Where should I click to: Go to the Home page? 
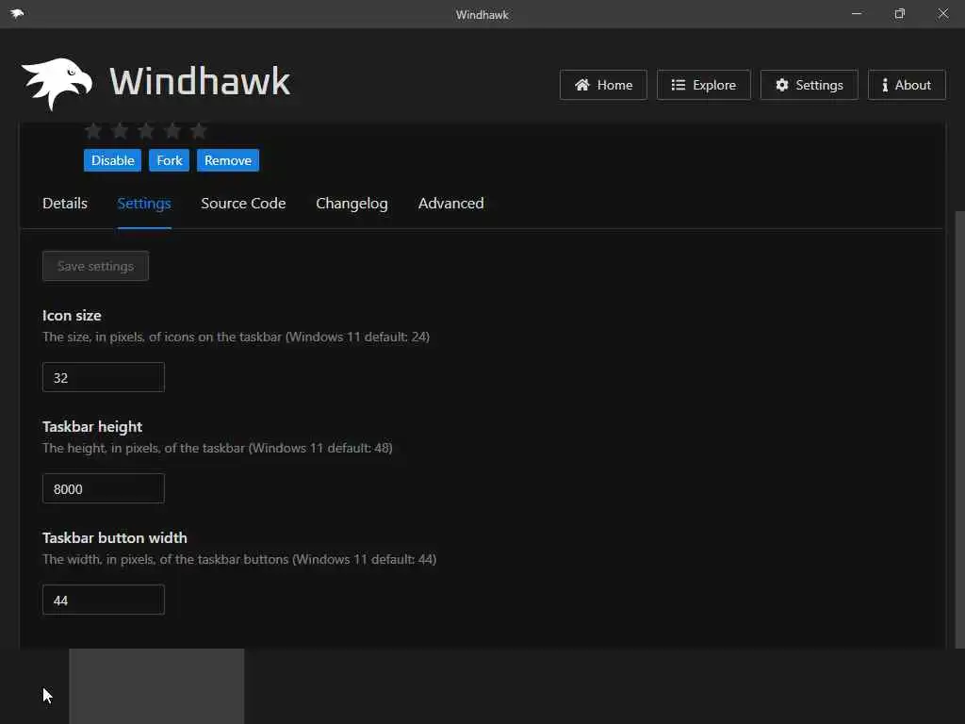click(x=603, y=85)
